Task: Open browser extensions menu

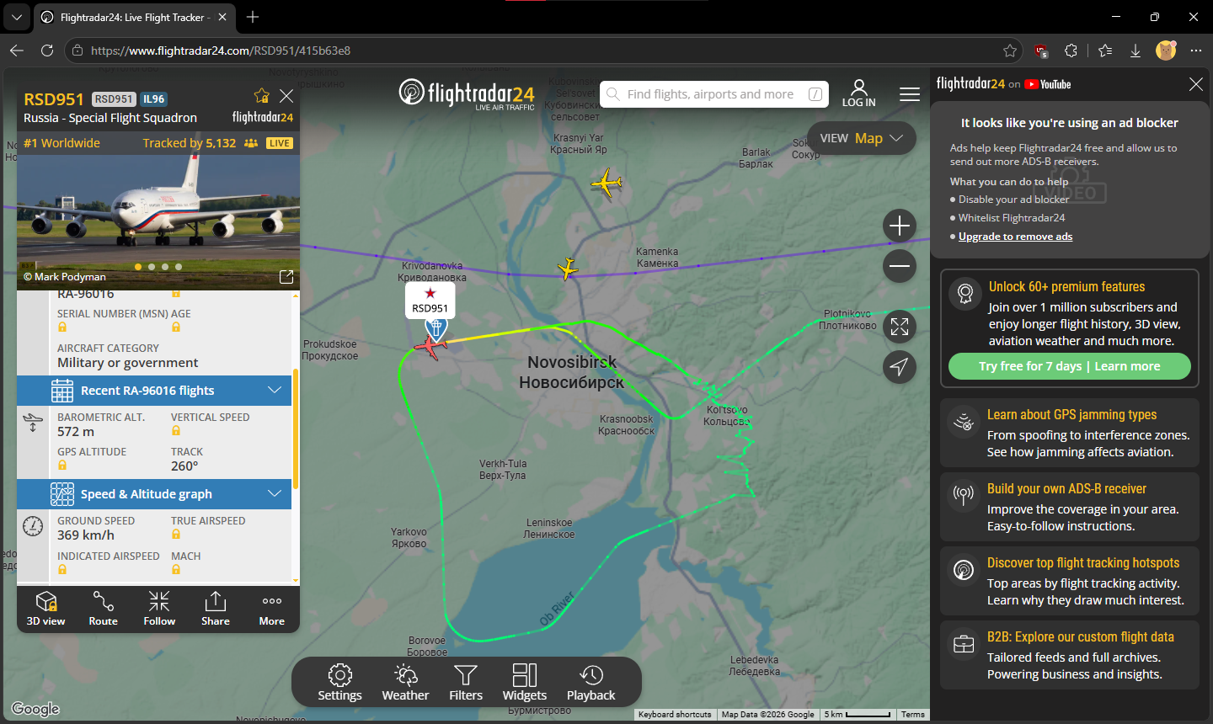Action: (x=1071, y=51)
